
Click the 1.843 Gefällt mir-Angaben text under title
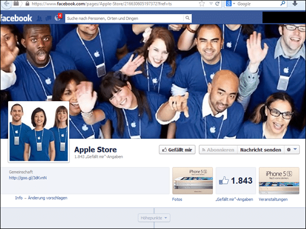pyautogui.click(x=99, y=157)
